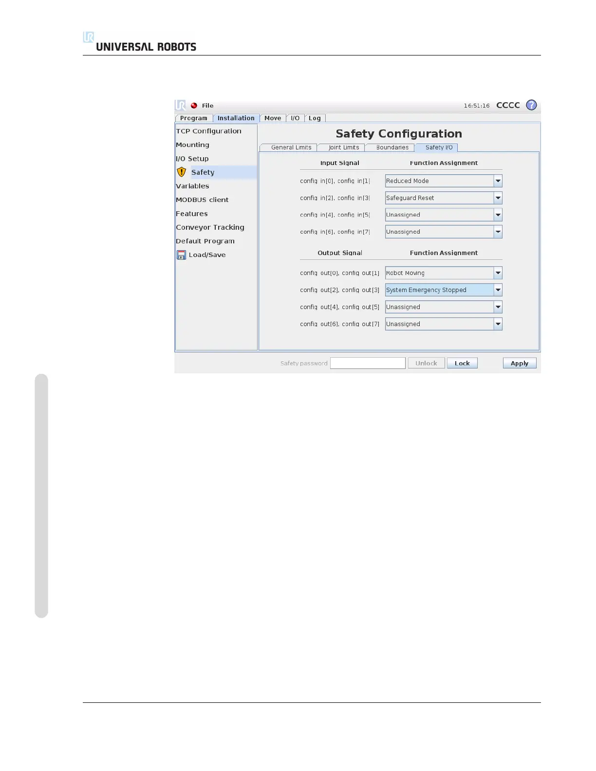The image size is (596, 771).
Task: Select the Safety sidebar entry
Action: (x=216, y=172)
